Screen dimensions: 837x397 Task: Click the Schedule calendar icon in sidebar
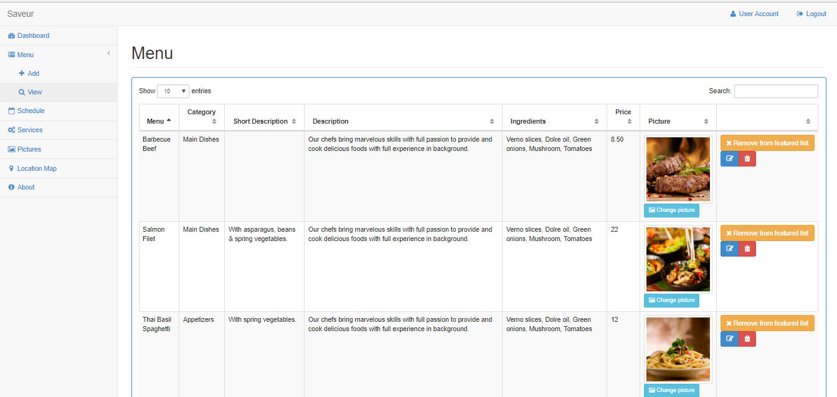pos(11,111)
